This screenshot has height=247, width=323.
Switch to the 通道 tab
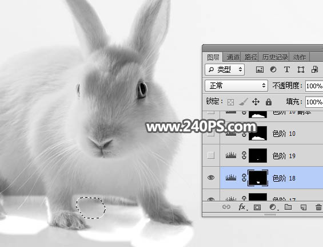tap(233, 57)
